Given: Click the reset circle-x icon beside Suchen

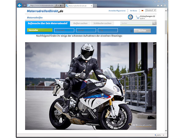Looking at the screenshot, I should click(132, 31).
